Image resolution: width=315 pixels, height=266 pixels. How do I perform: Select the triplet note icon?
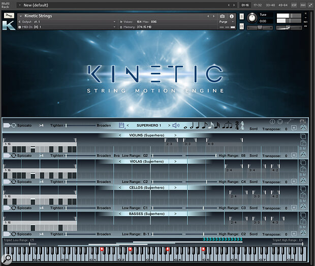pos(227,125)
